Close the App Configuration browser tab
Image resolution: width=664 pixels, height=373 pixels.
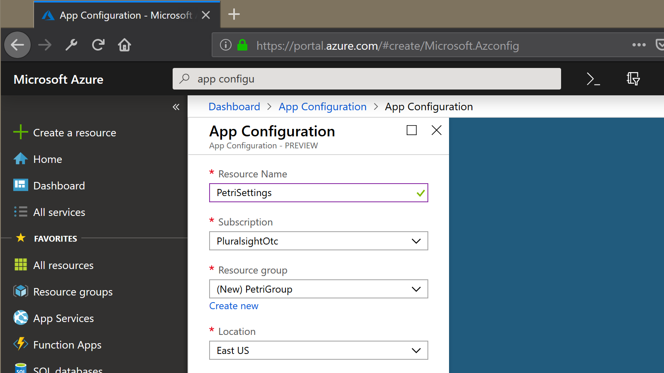tap(206, 15)
